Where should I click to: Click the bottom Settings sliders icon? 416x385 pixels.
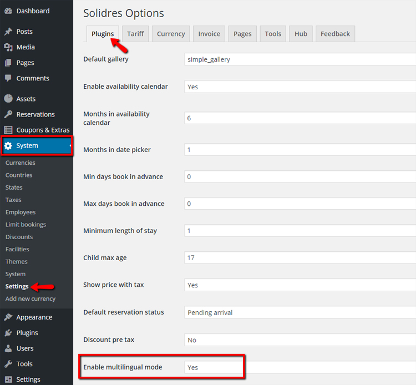click(x=8, y=379)
